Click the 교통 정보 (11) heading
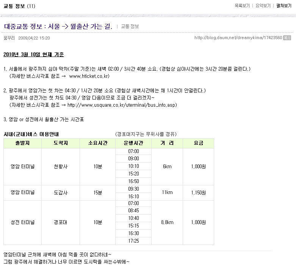The height and width of the screenshot is (270, 296). click(x=19, y=6)
